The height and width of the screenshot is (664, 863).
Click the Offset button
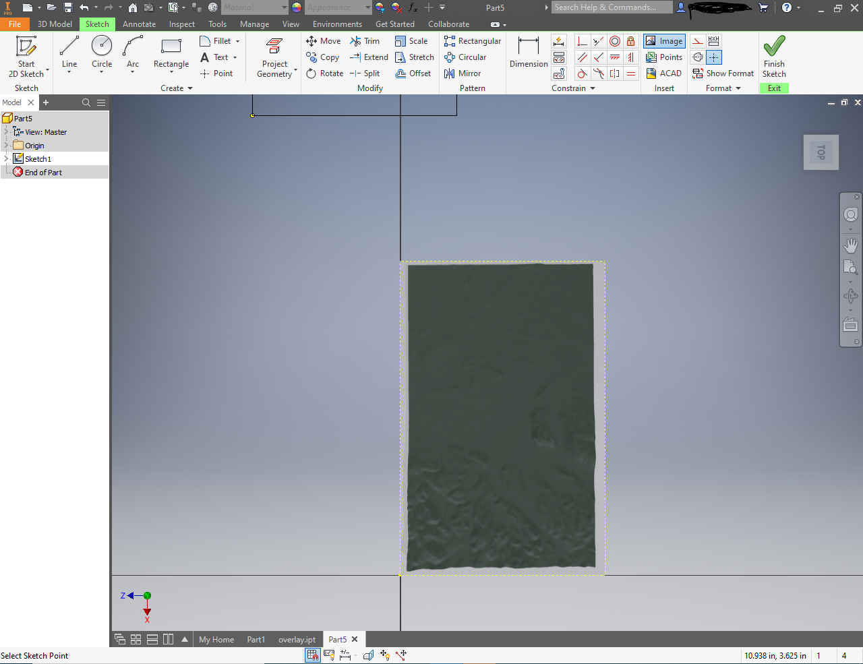413,73
